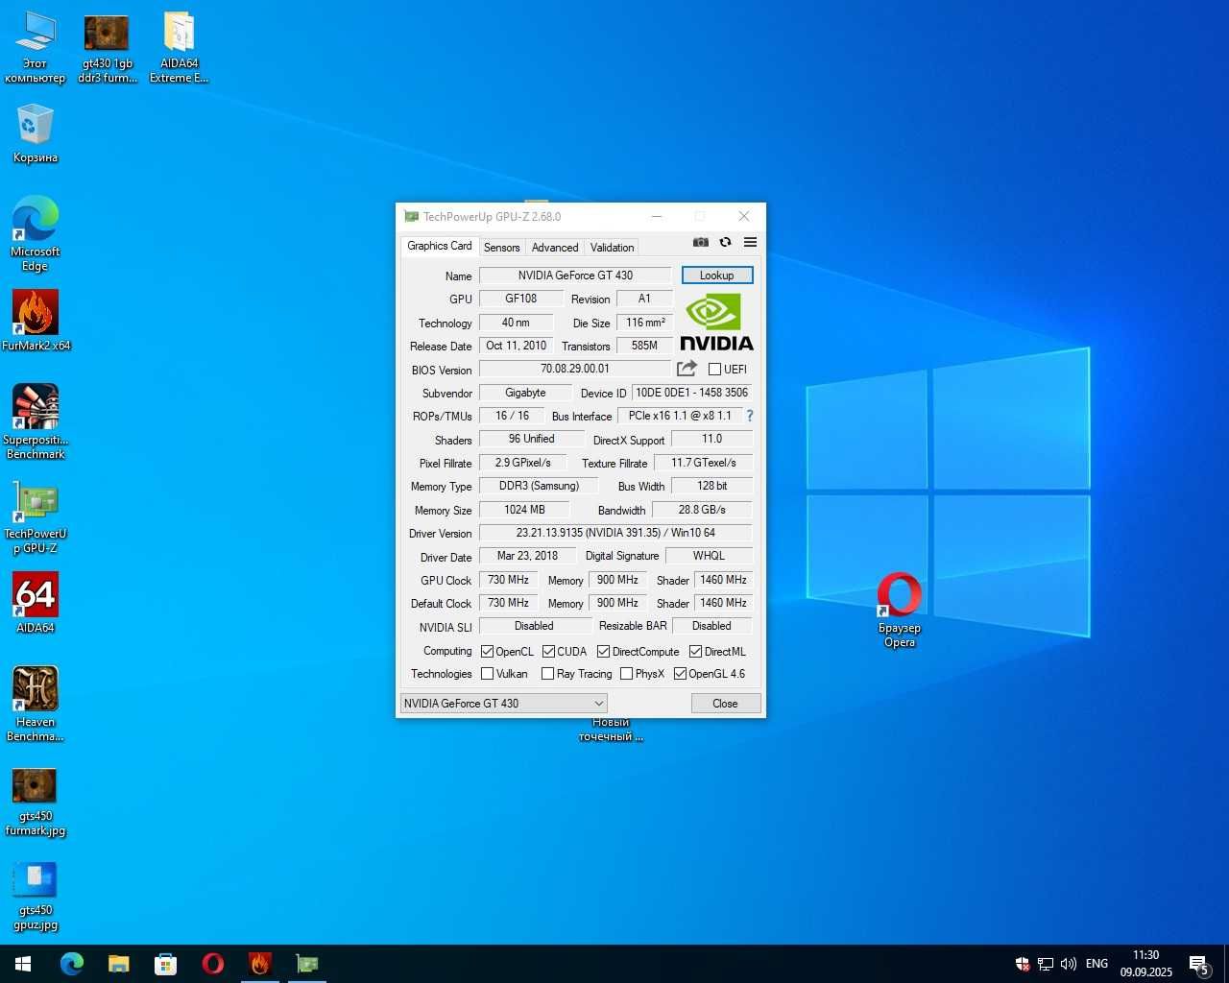1229x983 pixels.
Task: Select the gts450 gpuz.jpg file
Action: (x=36, y=897)
